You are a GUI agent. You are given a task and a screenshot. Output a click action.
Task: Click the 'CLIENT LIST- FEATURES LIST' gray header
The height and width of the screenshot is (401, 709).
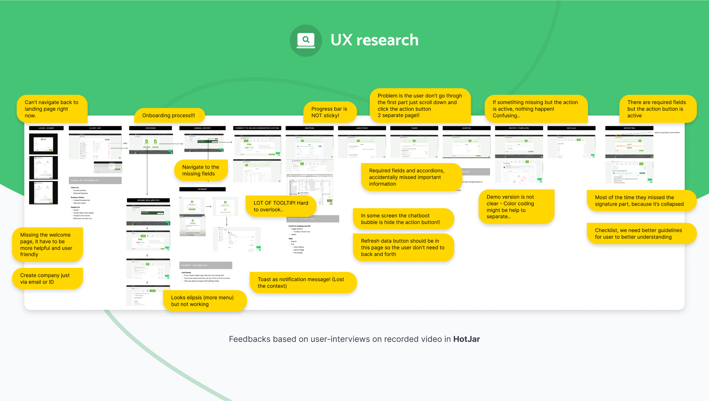coord(95,180)
